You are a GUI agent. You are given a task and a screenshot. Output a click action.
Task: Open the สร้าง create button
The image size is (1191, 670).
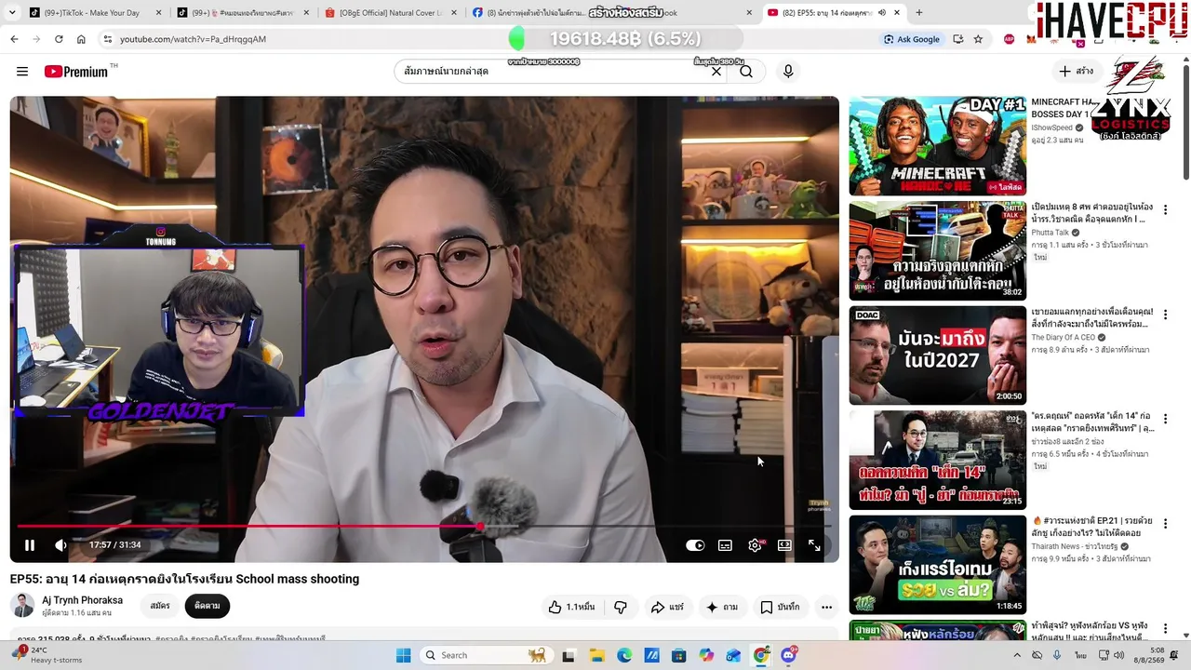click(1077, 72)
